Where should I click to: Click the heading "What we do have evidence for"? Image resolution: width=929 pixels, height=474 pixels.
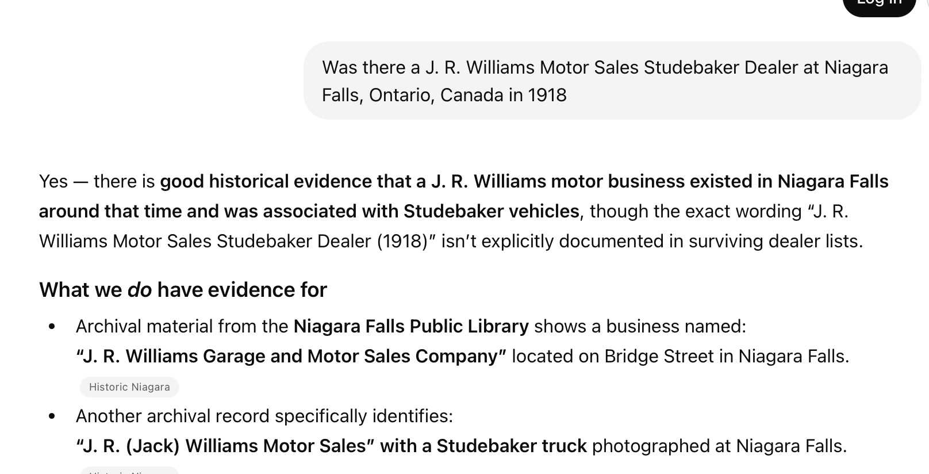[x=183, y=290]
